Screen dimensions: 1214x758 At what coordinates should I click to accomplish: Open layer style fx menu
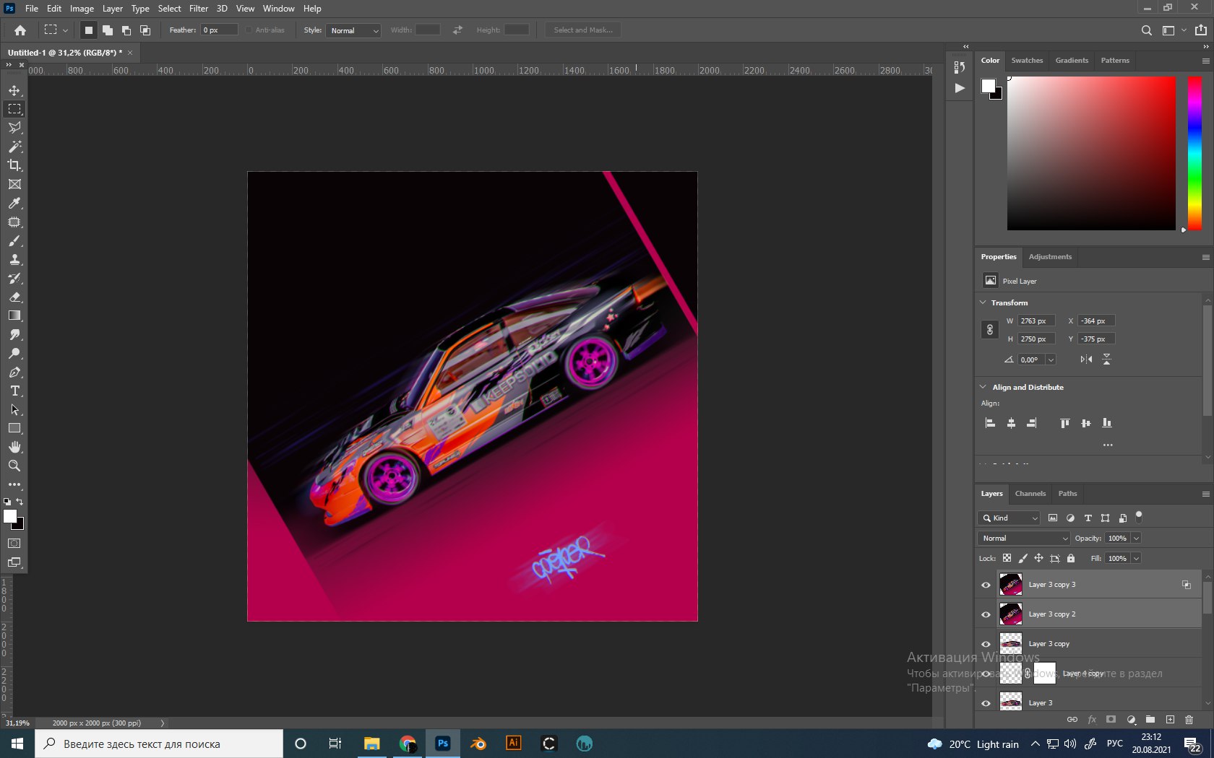(1092, 720)
